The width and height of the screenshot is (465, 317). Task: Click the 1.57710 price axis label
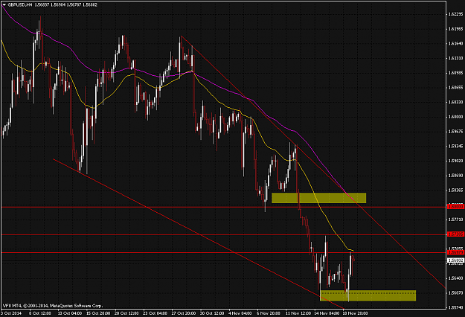(456, 220)
